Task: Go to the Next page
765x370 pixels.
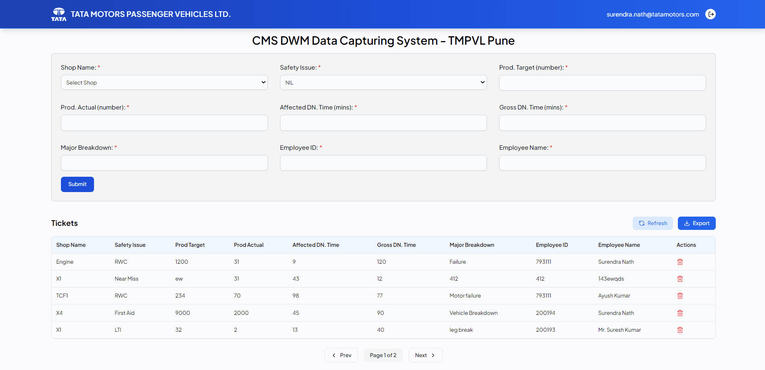Action: point(425,355)
